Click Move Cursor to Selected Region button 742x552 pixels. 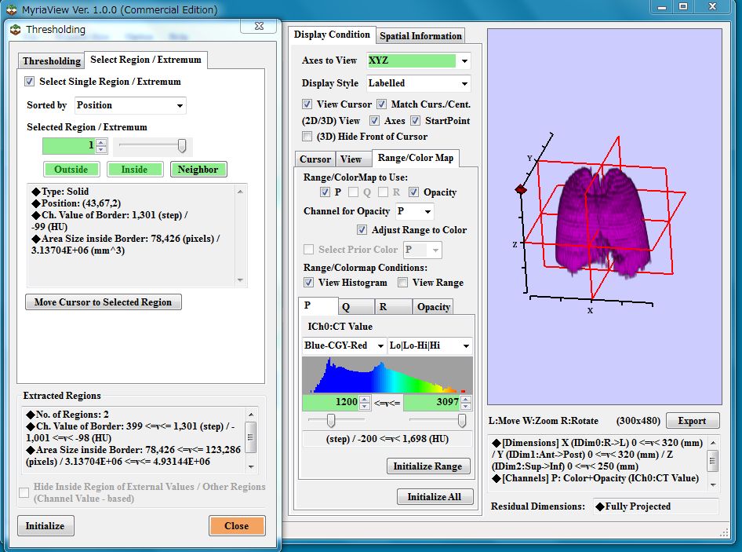coord(104,302)
